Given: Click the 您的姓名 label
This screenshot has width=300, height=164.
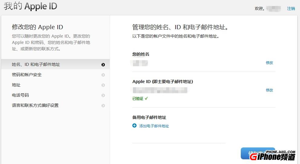Looking at the screenshot, I should point(141,54).
